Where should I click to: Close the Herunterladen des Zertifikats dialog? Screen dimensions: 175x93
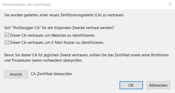click(x=170, y=5)
